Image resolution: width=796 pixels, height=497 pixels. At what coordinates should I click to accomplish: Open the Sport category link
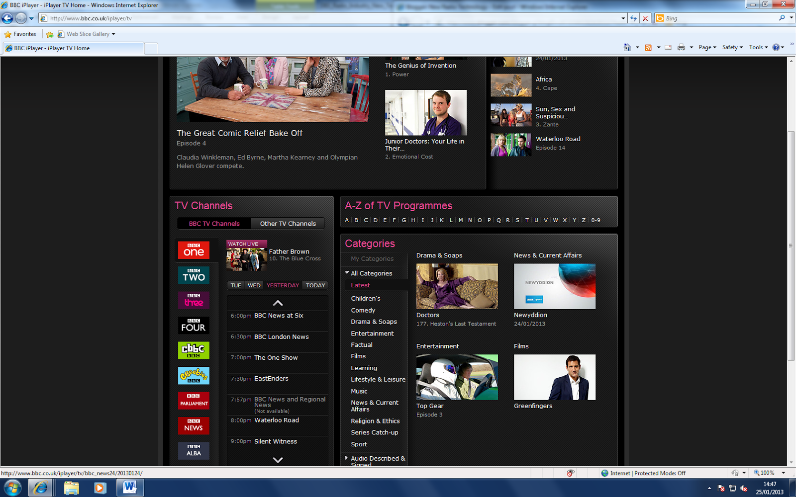click(359, 444)
